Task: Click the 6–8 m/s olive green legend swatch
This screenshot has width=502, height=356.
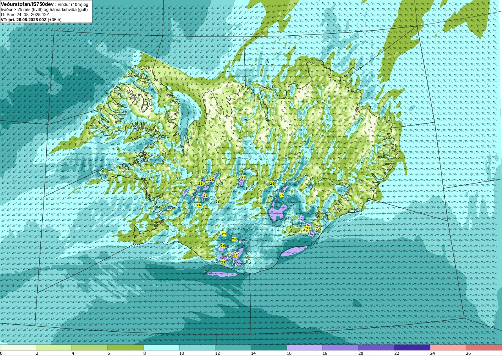Action: click(x=125, y=348)
